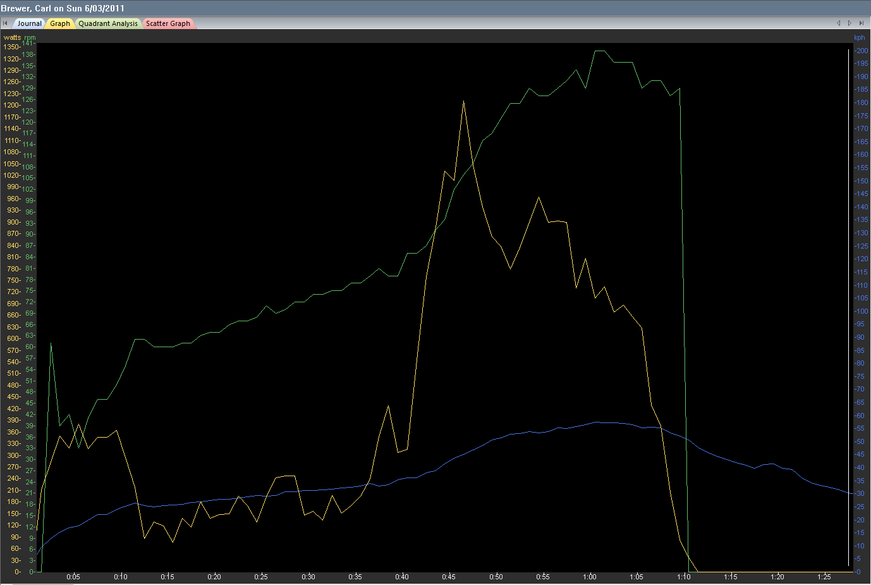Click the 'rpm' axis label
Screen dimensions: 871x585
(30, 38)
